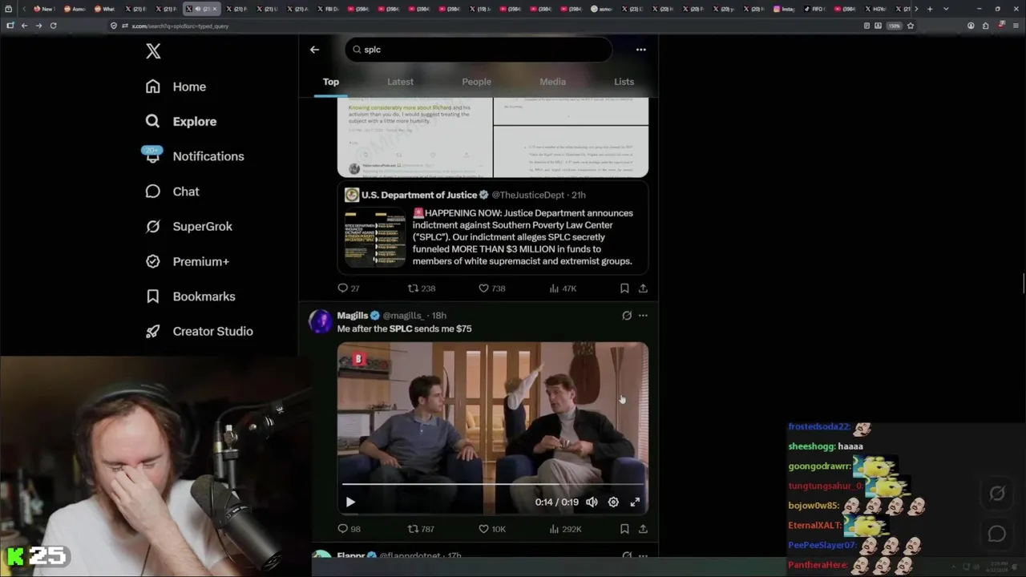The image size is (1026, 577).
Task: Click browser back navigation arrow
Action: point(24,26)
